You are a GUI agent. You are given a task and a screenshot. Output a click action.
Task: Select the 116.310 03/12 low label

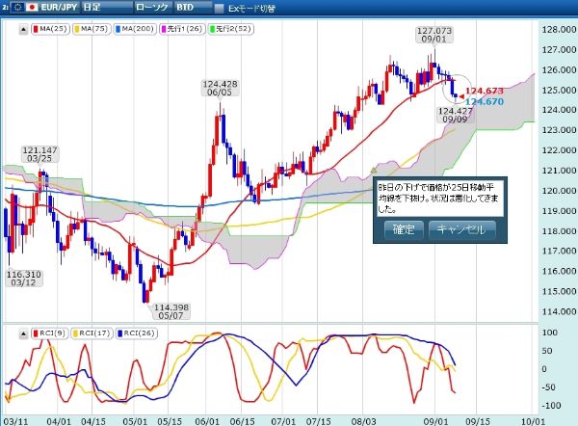(x=23, y=279)
